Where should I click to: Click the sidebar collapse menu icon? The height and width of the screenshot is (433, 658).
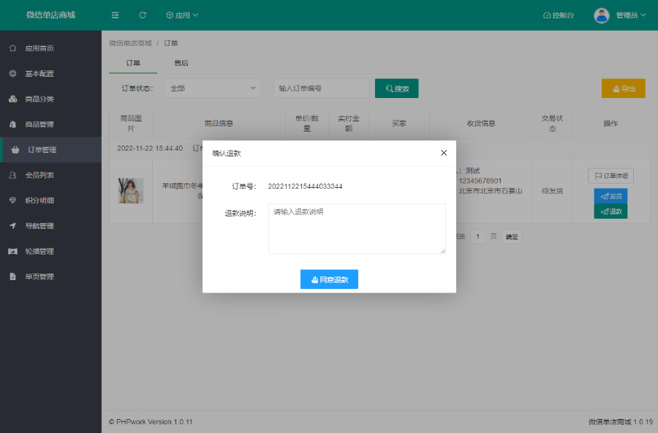pyautogui.click(x=116, y=15)
